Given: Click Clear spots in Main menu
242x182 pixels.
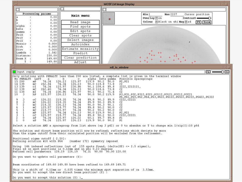Looking at the screenshot, I should point(80,35).
